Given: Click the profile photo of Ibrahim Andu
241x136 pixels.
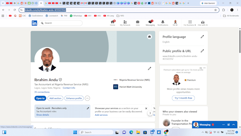Looking at the screenshot, I should [47, 60].
